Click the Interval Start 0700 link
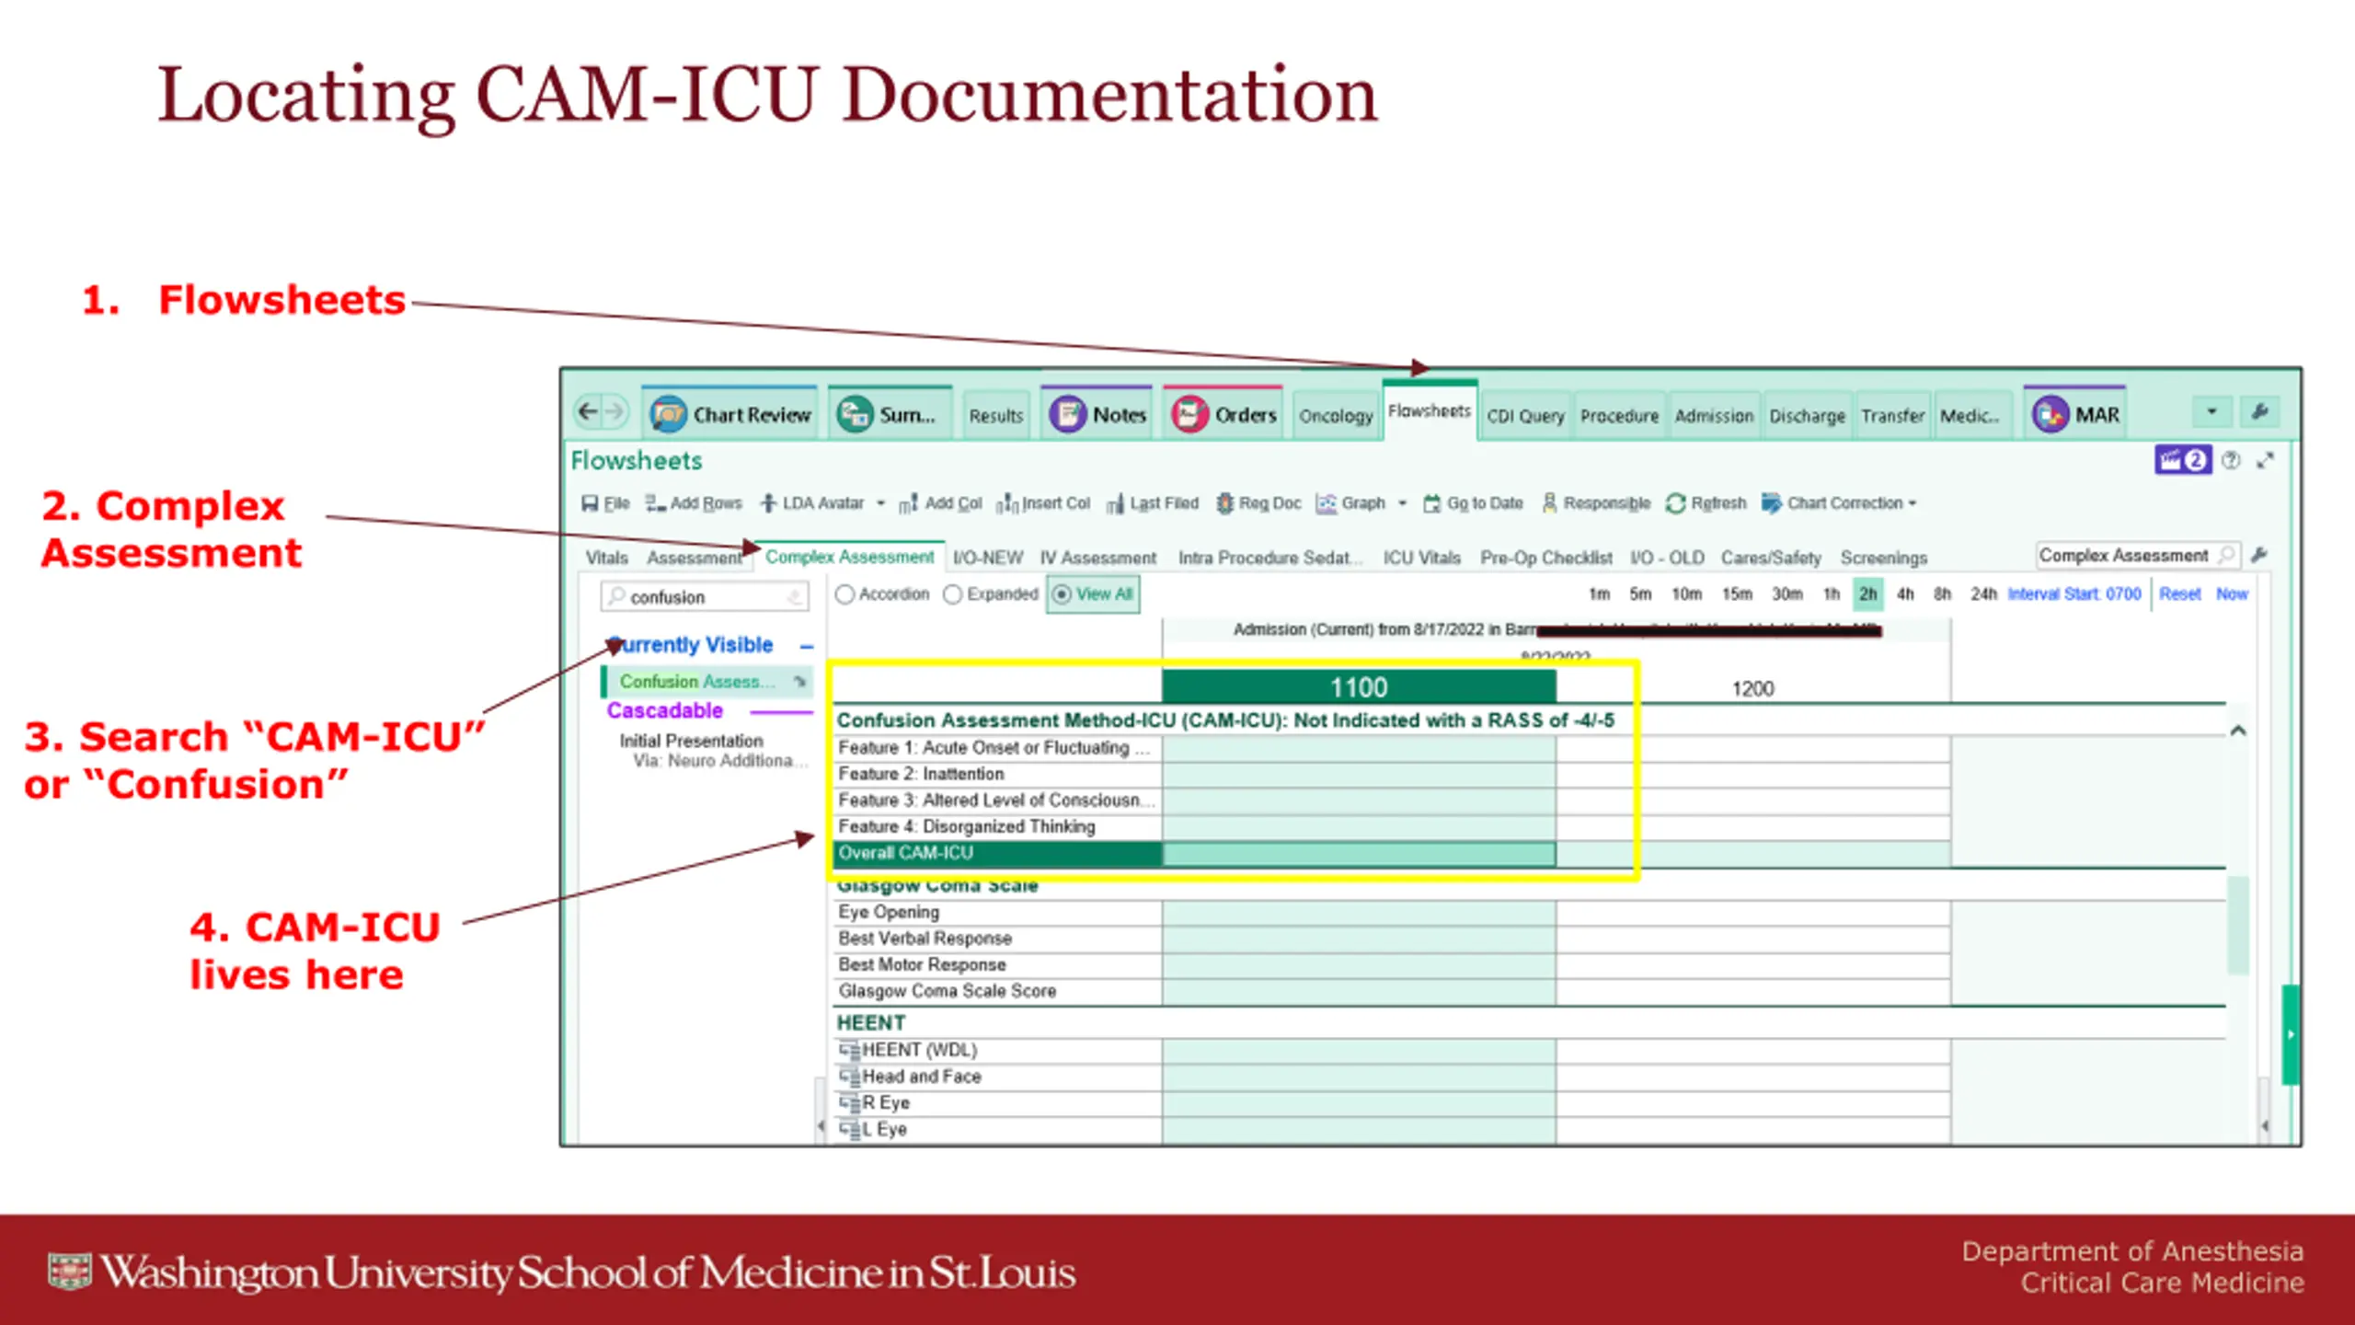Image resolution: width=2355 pixels, height=1325 pixels. (2074, 594)
